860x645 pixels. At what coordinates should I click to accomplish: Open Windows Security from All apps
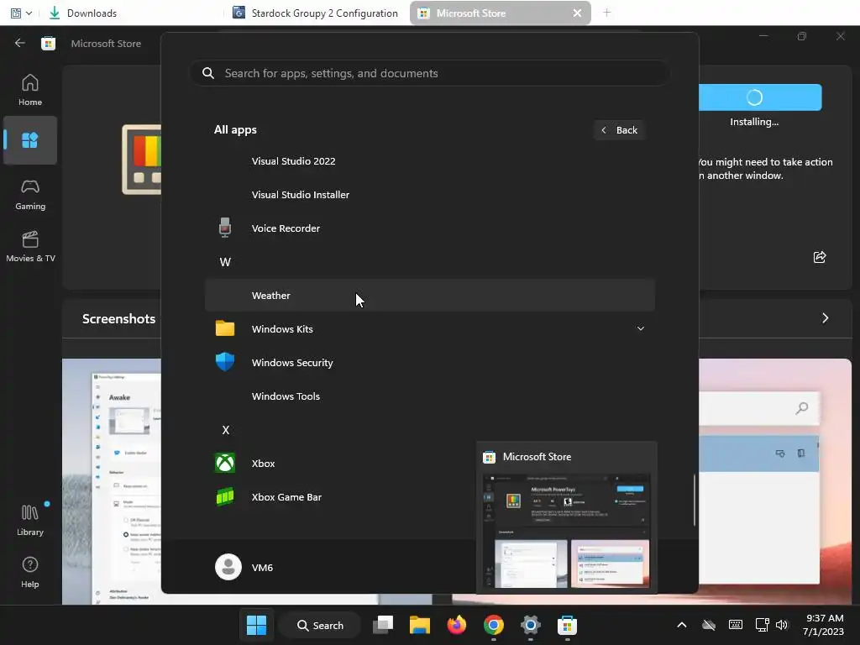coord(429,363)
